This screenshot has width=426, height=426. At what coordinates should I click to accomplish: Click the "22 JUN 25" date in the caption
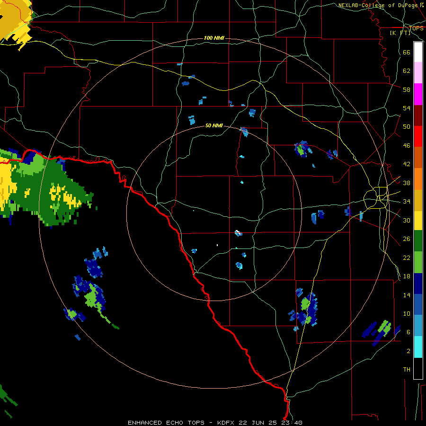(x=257, y=423)
